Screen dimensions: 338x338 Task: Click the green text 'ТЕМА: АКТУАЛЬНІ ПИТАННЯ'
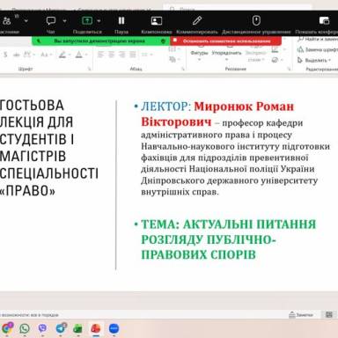tap(229, 224)
